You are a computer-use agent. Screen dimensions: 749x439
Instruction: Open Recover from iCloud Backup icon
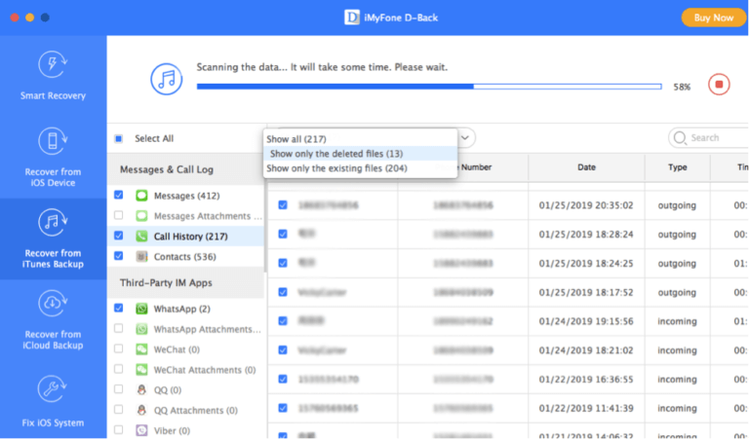(53, 303)
